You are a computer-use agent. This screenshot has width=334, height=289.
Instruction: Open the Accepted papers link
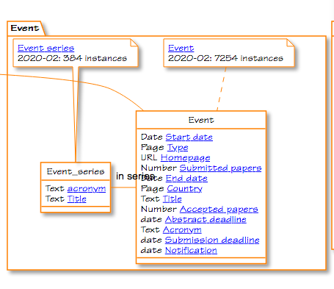[x=219, y=209]
